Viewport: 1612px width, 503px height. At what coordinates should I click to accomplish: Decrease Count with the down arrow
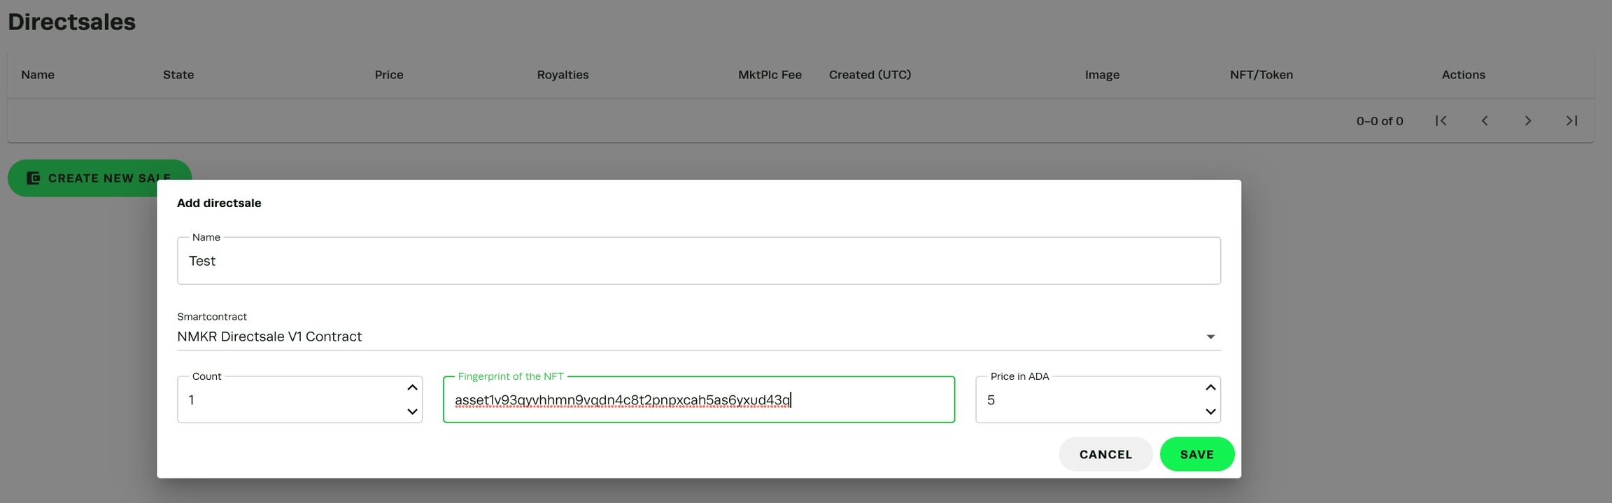coord(412,411)
